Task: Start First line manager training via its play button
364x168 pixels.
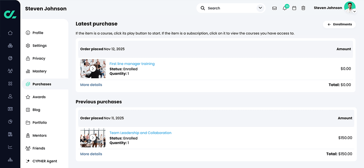Action: [93, 69]
